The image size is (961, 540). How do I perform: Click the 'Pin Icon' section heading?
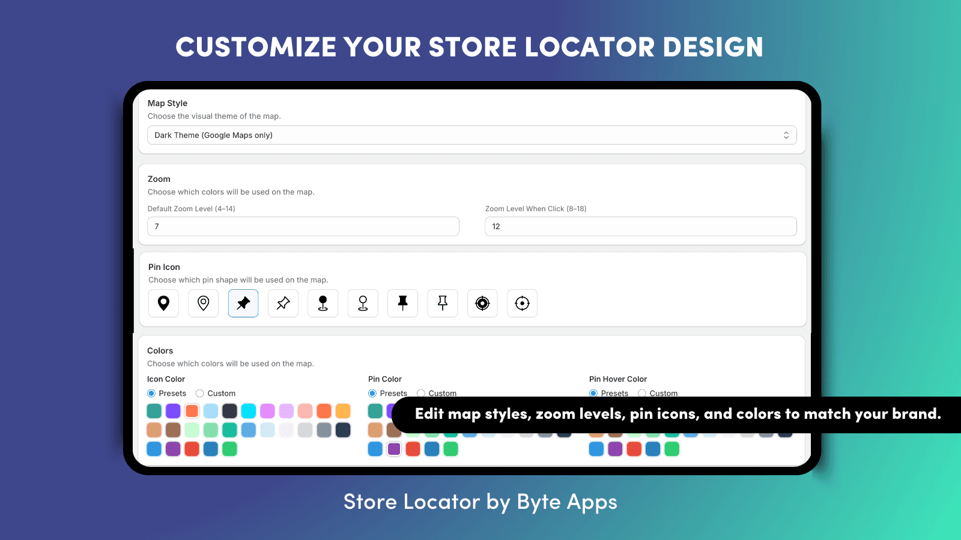164,267
